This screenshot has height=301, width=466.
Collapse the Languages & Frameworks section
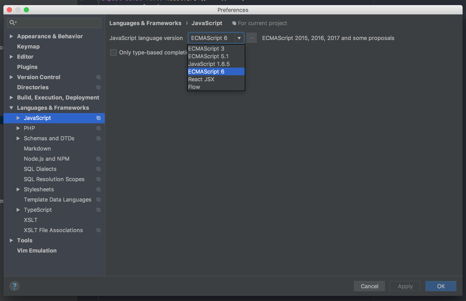[x=11, y=108]
